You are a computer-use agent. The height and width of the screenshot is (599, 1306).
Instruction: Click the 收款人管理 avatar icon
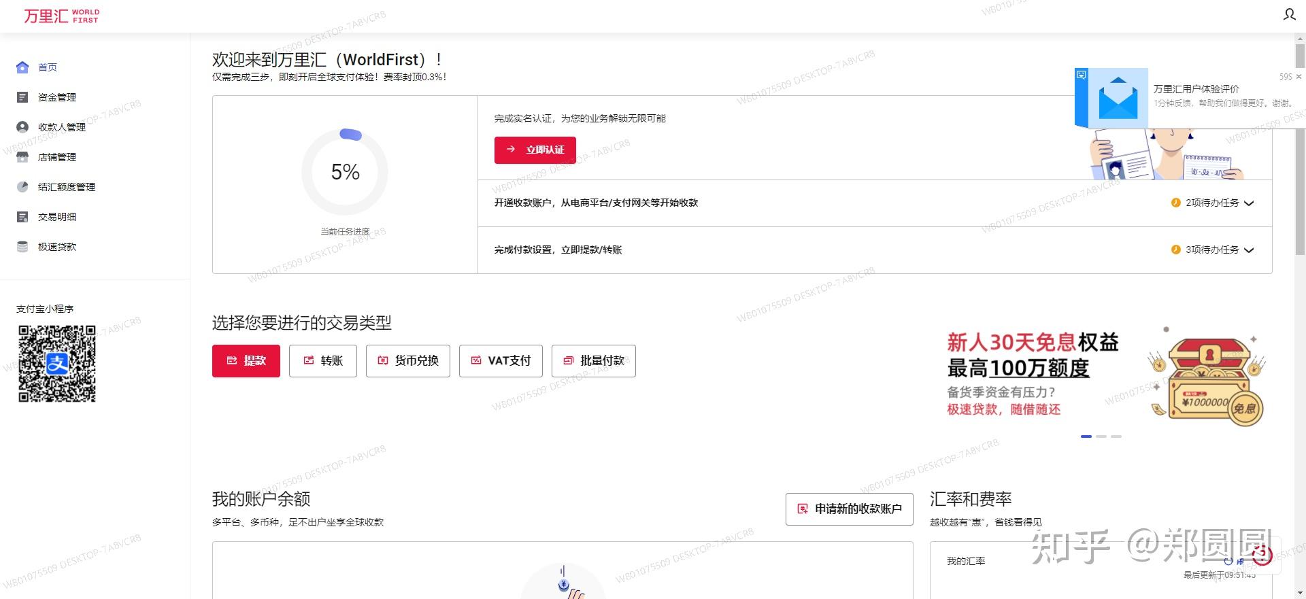[22, 127]
